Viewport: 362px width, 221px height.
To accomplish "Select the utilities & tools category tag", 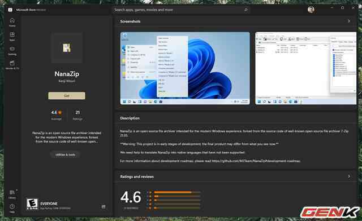I will pyautogui.click(x=66, y=154).
